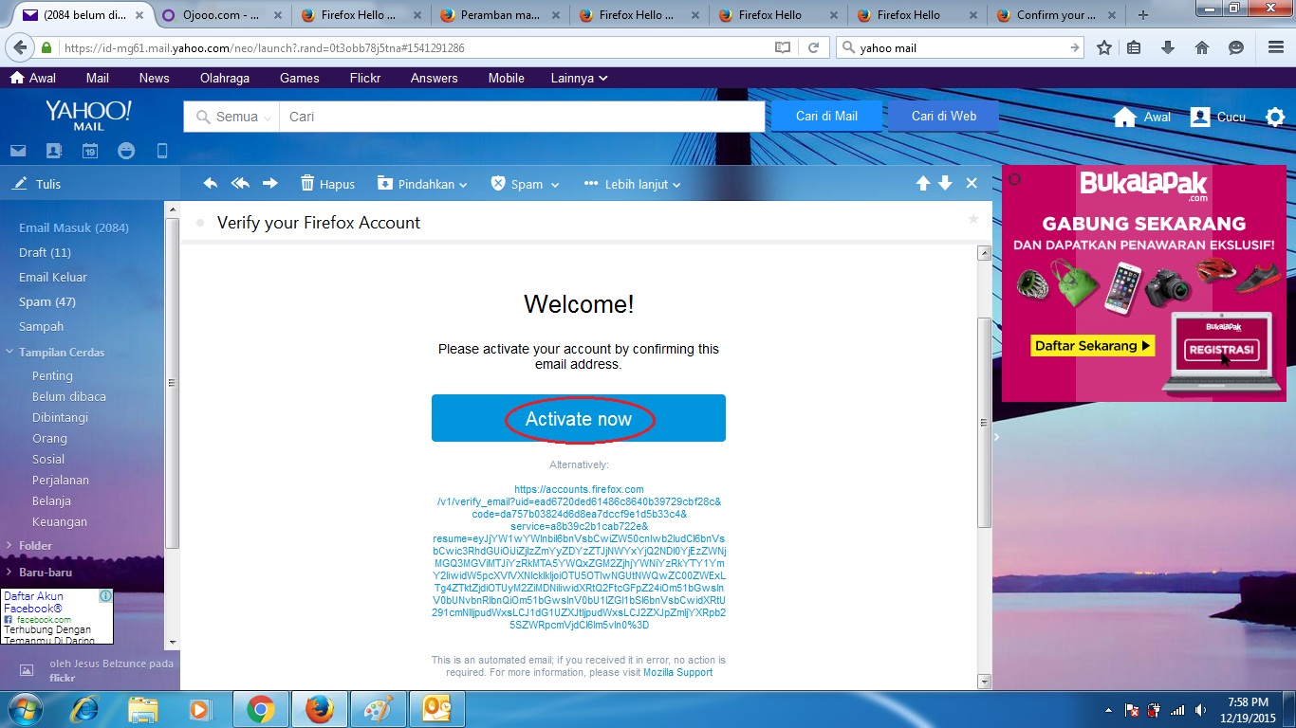This screenshot has height=728, width=1296.
Task: Expand the Lainnya menu in Yahoo navigation
Action: [x=579, y=78]
